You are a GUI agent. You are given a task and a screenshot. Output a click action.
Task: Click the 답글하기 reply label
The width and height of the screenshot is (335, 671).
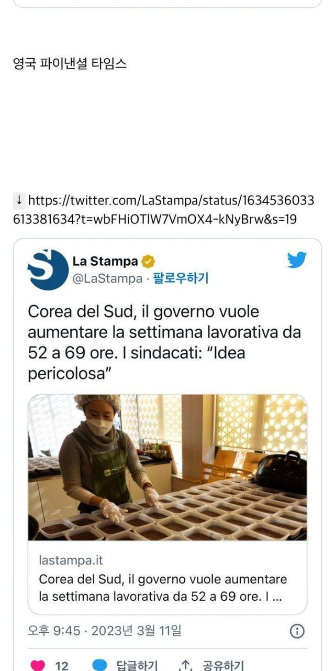136,666
